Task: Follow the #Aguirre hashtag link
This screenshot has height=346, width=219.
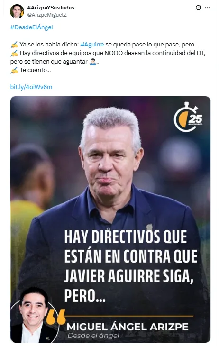Action: (92, 45)
